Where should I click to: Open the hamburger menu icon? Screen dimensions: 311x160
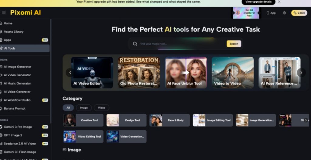click(x=4, y=13)
